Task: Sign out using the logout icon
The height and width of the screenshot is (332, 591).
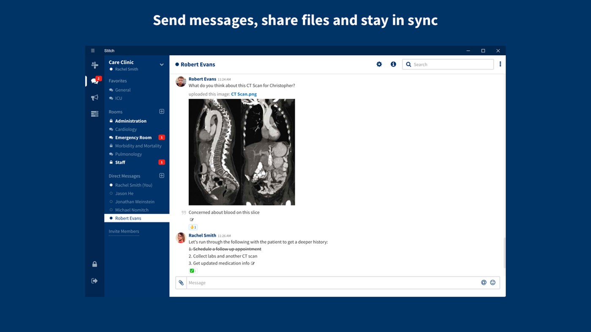Action: tap(94, 280)
